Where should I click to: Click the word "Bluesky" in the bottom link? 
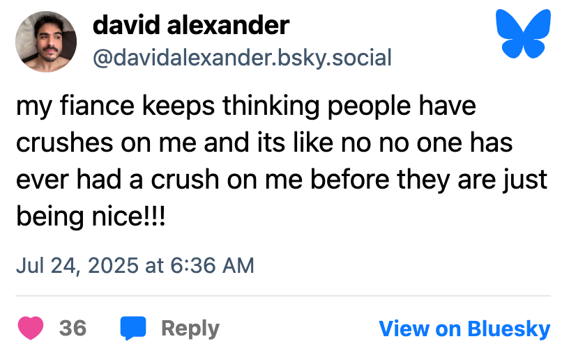click(508, 329)
